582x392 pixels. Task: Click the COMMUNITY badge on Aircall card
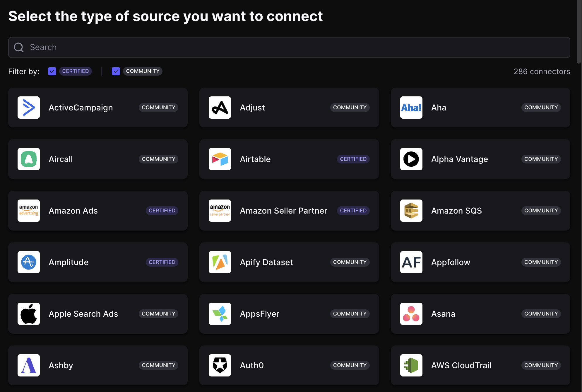tap(158, 159)
